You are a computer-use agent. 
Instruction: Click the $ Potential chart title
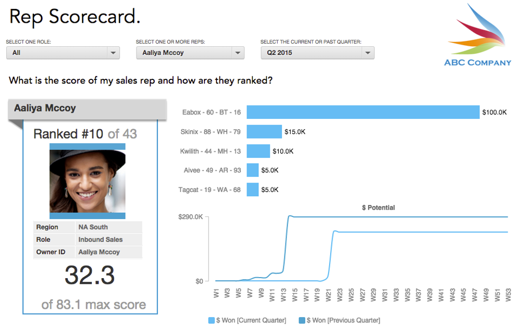pos(378,208)
